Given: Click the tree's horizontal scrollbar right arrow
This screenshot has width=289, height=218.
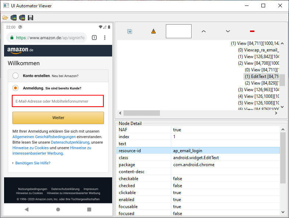Looking at the screenshot, I should (276, 113).
